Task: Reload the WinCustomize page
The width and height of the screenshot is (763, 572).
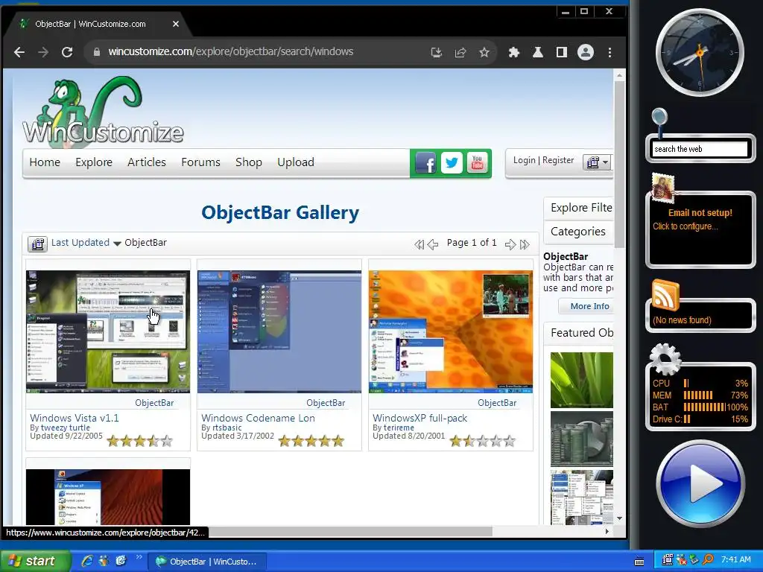Action: (x=67, y=52)
